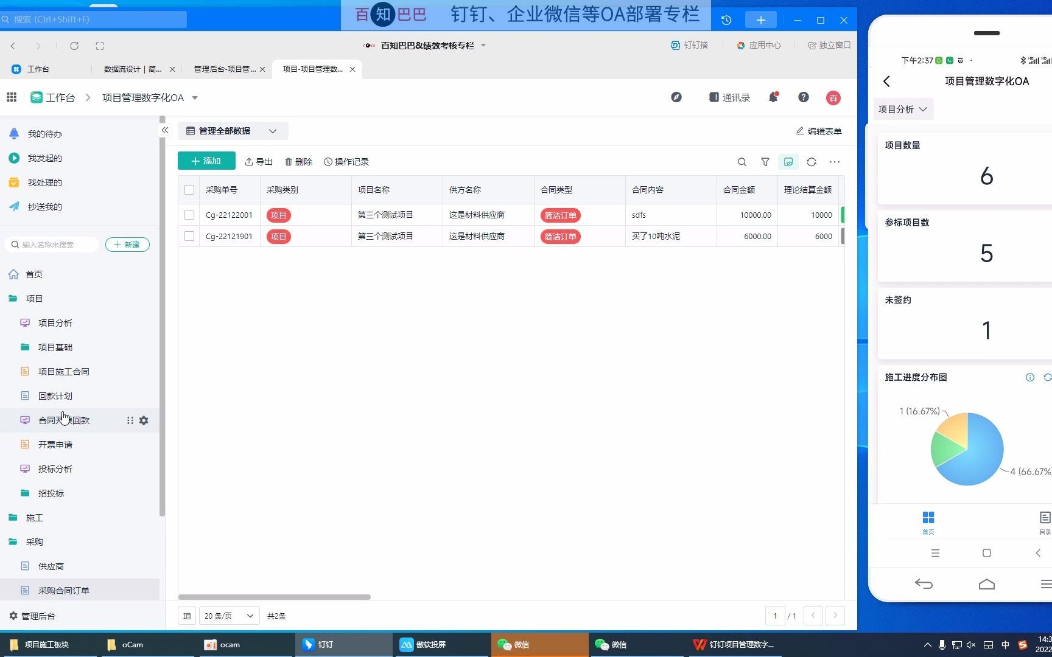Expand the 施工 folder

(34, 518)
